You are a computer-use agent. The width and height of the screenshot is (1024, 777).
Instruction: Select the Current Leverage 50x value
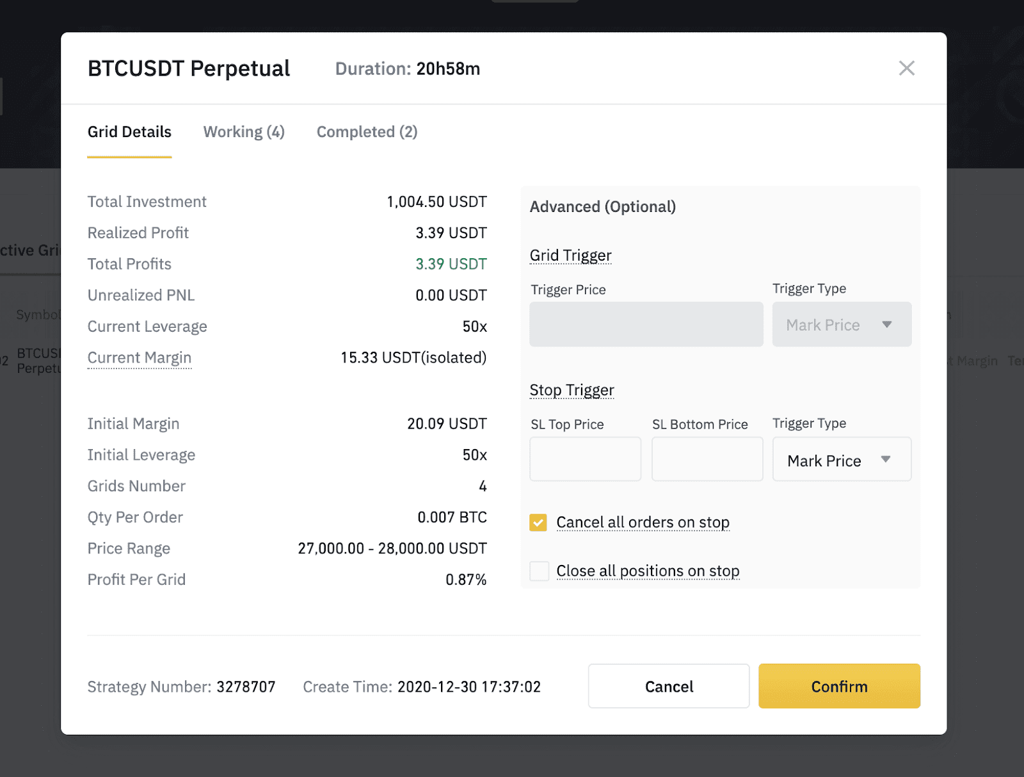(x=475, y=327)
